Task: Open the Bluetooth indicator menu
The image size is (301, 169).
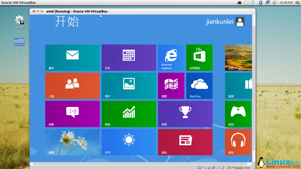Action: [x=260, y=3]
